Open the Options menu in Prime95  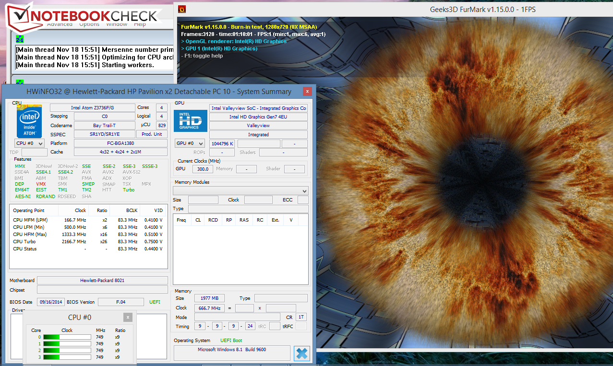coord(89,24)
